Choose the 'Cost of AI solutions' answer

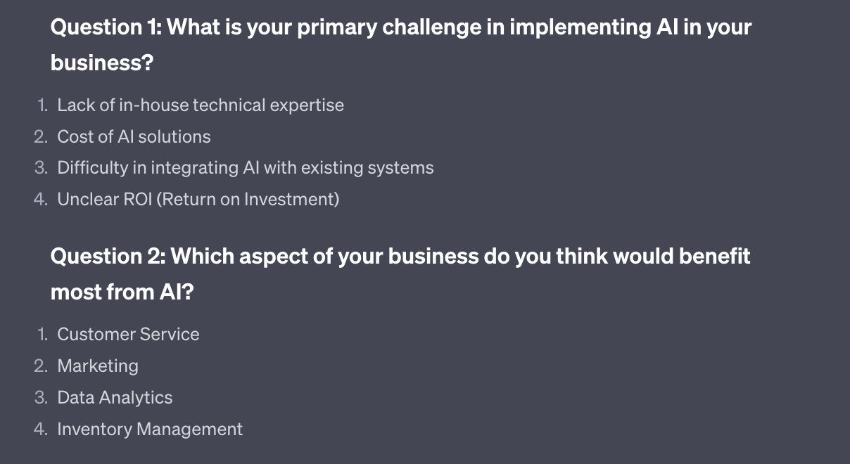(x=134, y=136)
